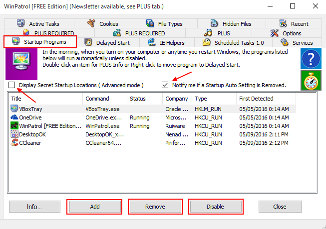Open the Delayed Start tab

[108, 43]
